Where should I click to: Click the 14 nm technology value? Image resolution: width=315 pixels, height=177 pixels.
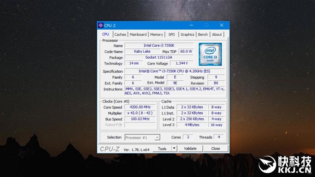click(134, 63)
